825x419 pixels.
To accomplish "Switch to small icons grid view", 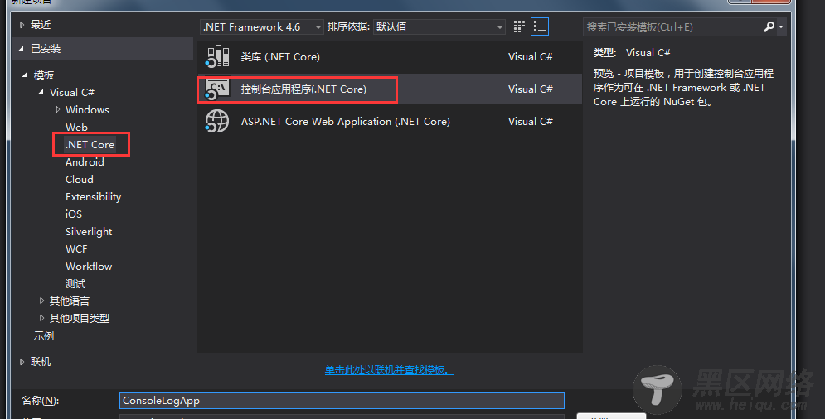I will 519,26.
